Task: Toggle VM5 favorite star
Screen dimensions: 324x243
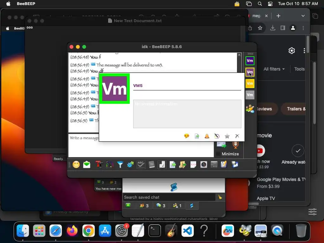Action: [x=227, y=136]
